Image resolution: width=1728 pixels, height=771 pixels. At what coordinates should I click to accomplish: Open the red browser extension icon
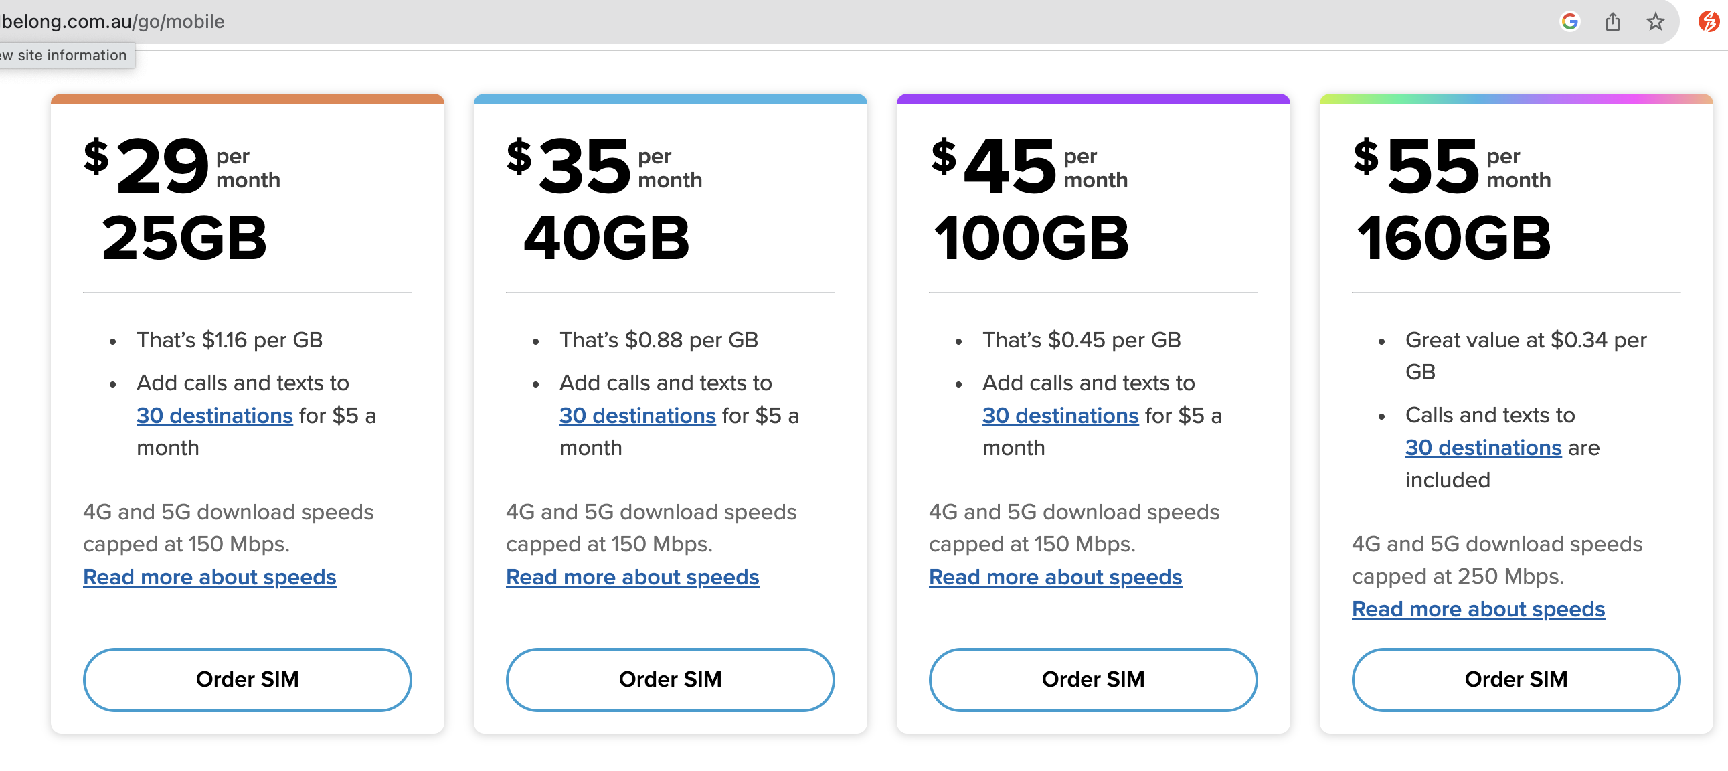(1708, 21)
